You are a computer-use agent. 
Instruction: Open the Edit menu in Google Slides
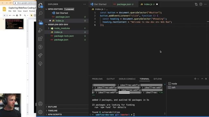14,11
